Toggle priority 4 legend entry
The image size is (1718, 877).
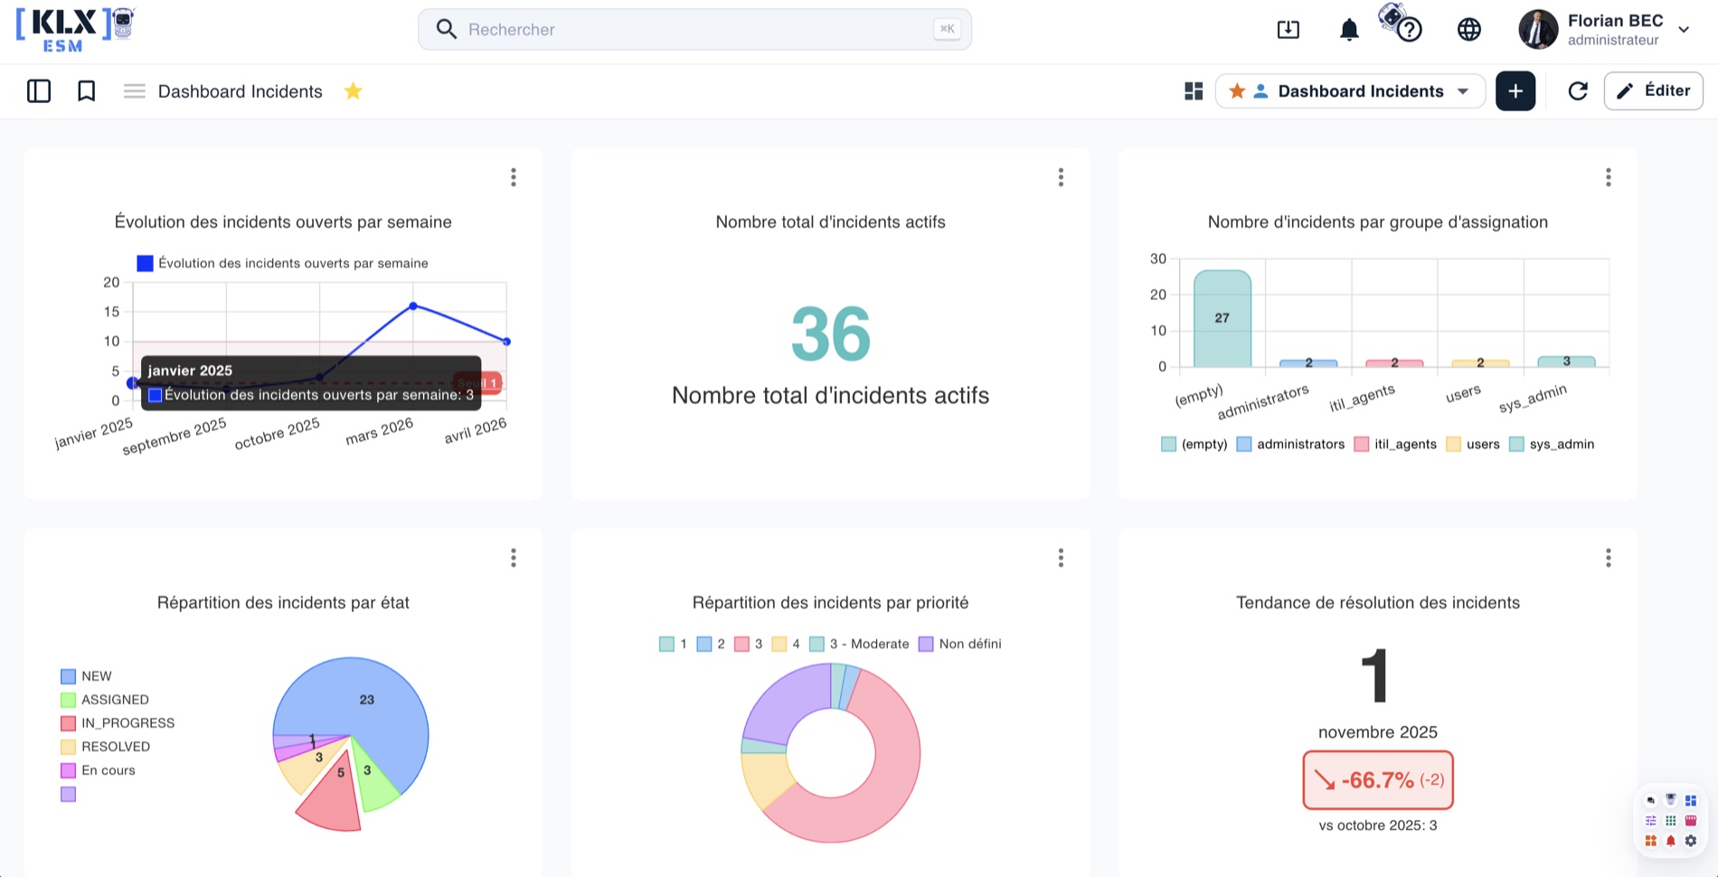786,644
